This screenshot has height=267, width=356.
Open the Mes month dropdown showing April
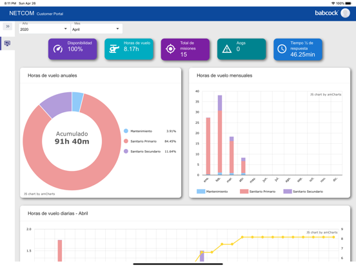(x=97, y=29)
